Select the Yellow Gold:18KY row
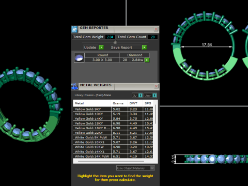The height and width of the screenshot is (186, 248). (x=113, y=123)
